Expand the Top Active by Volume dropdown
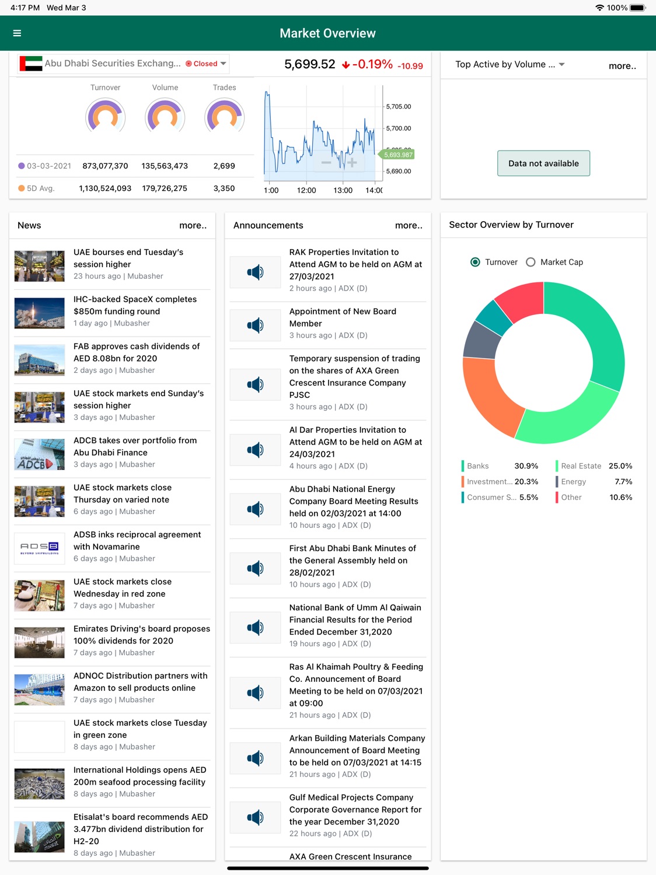 coord(510,64)
